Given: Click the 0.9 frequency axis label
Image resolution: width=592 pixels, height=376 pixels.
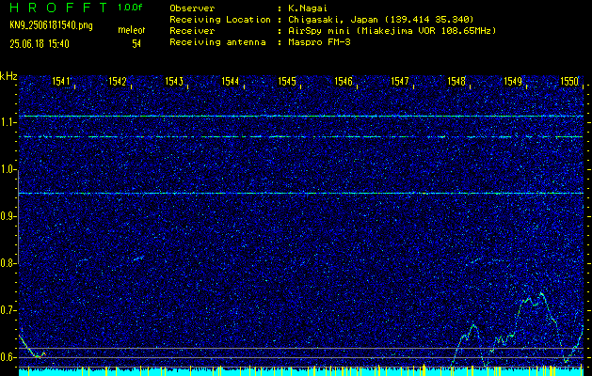Looking at the screenshot, I should [x=8, y=216].
